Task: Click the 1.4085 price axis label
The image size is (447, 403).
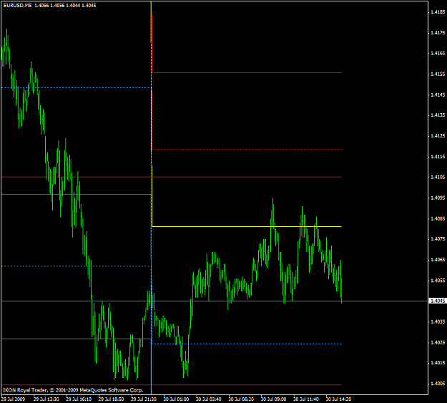Action: 438,218
